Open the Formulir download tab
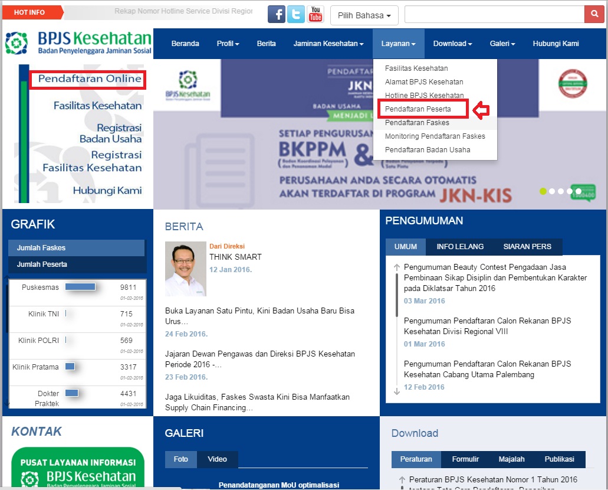Screen dimensions: 608x490 (x=465, y=459)
